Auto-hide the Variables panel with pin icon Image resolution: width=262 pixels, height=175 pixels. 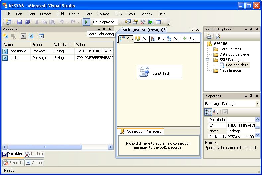point(104,29)
